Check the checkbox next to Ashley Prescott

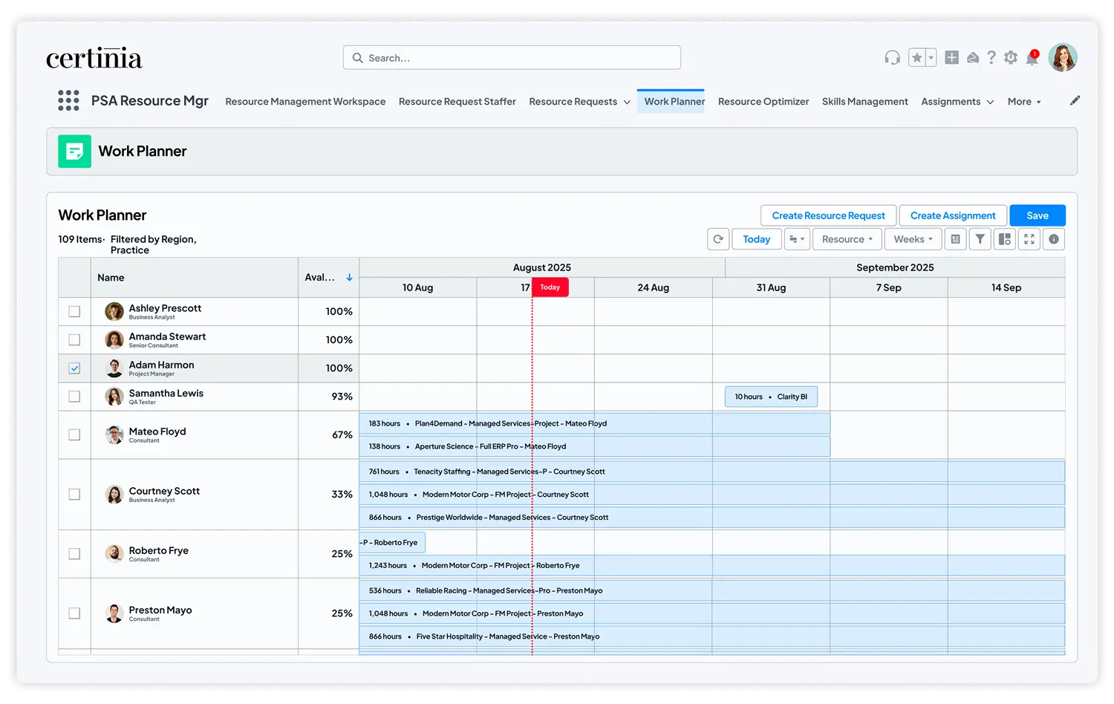tap(74, 311)
